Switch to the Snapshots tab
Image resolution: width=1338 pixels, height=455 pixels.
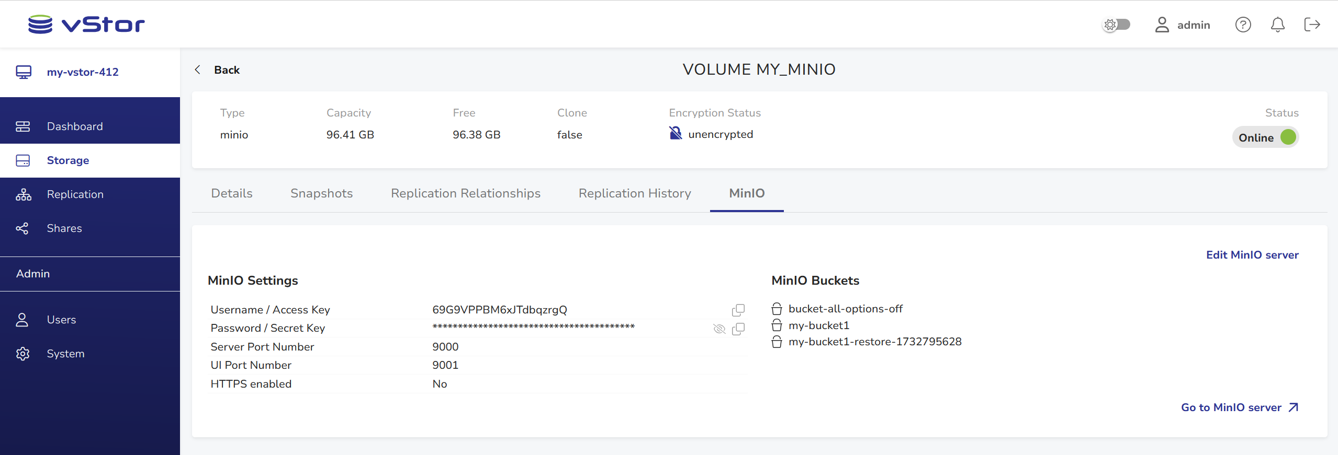[x=321, y=193]
